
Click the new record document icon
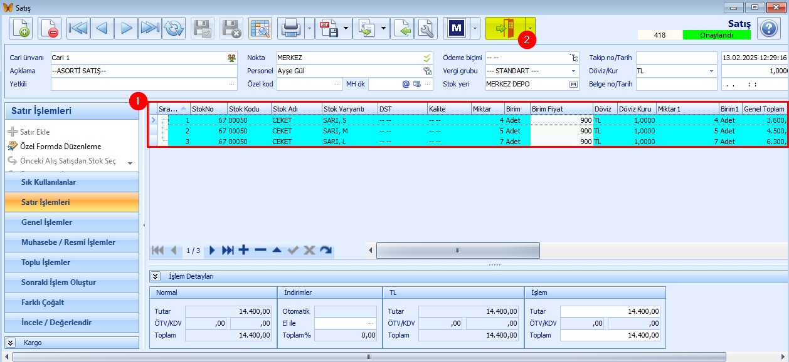pyautogui.click(x=21, y=28)
